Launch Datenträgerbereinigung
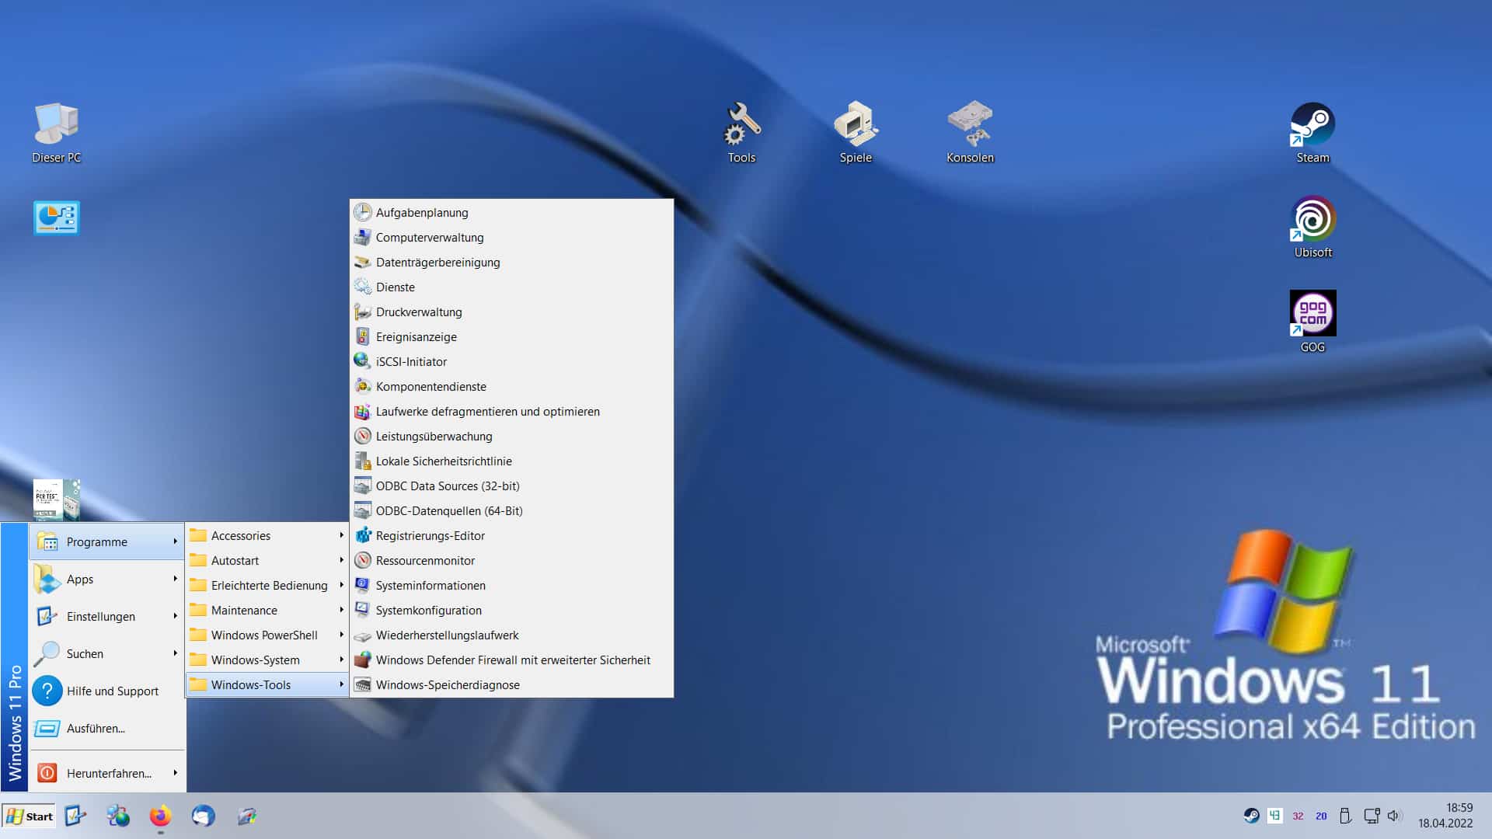The height and width of the screenshot is (839, 1492). (511, 262)
